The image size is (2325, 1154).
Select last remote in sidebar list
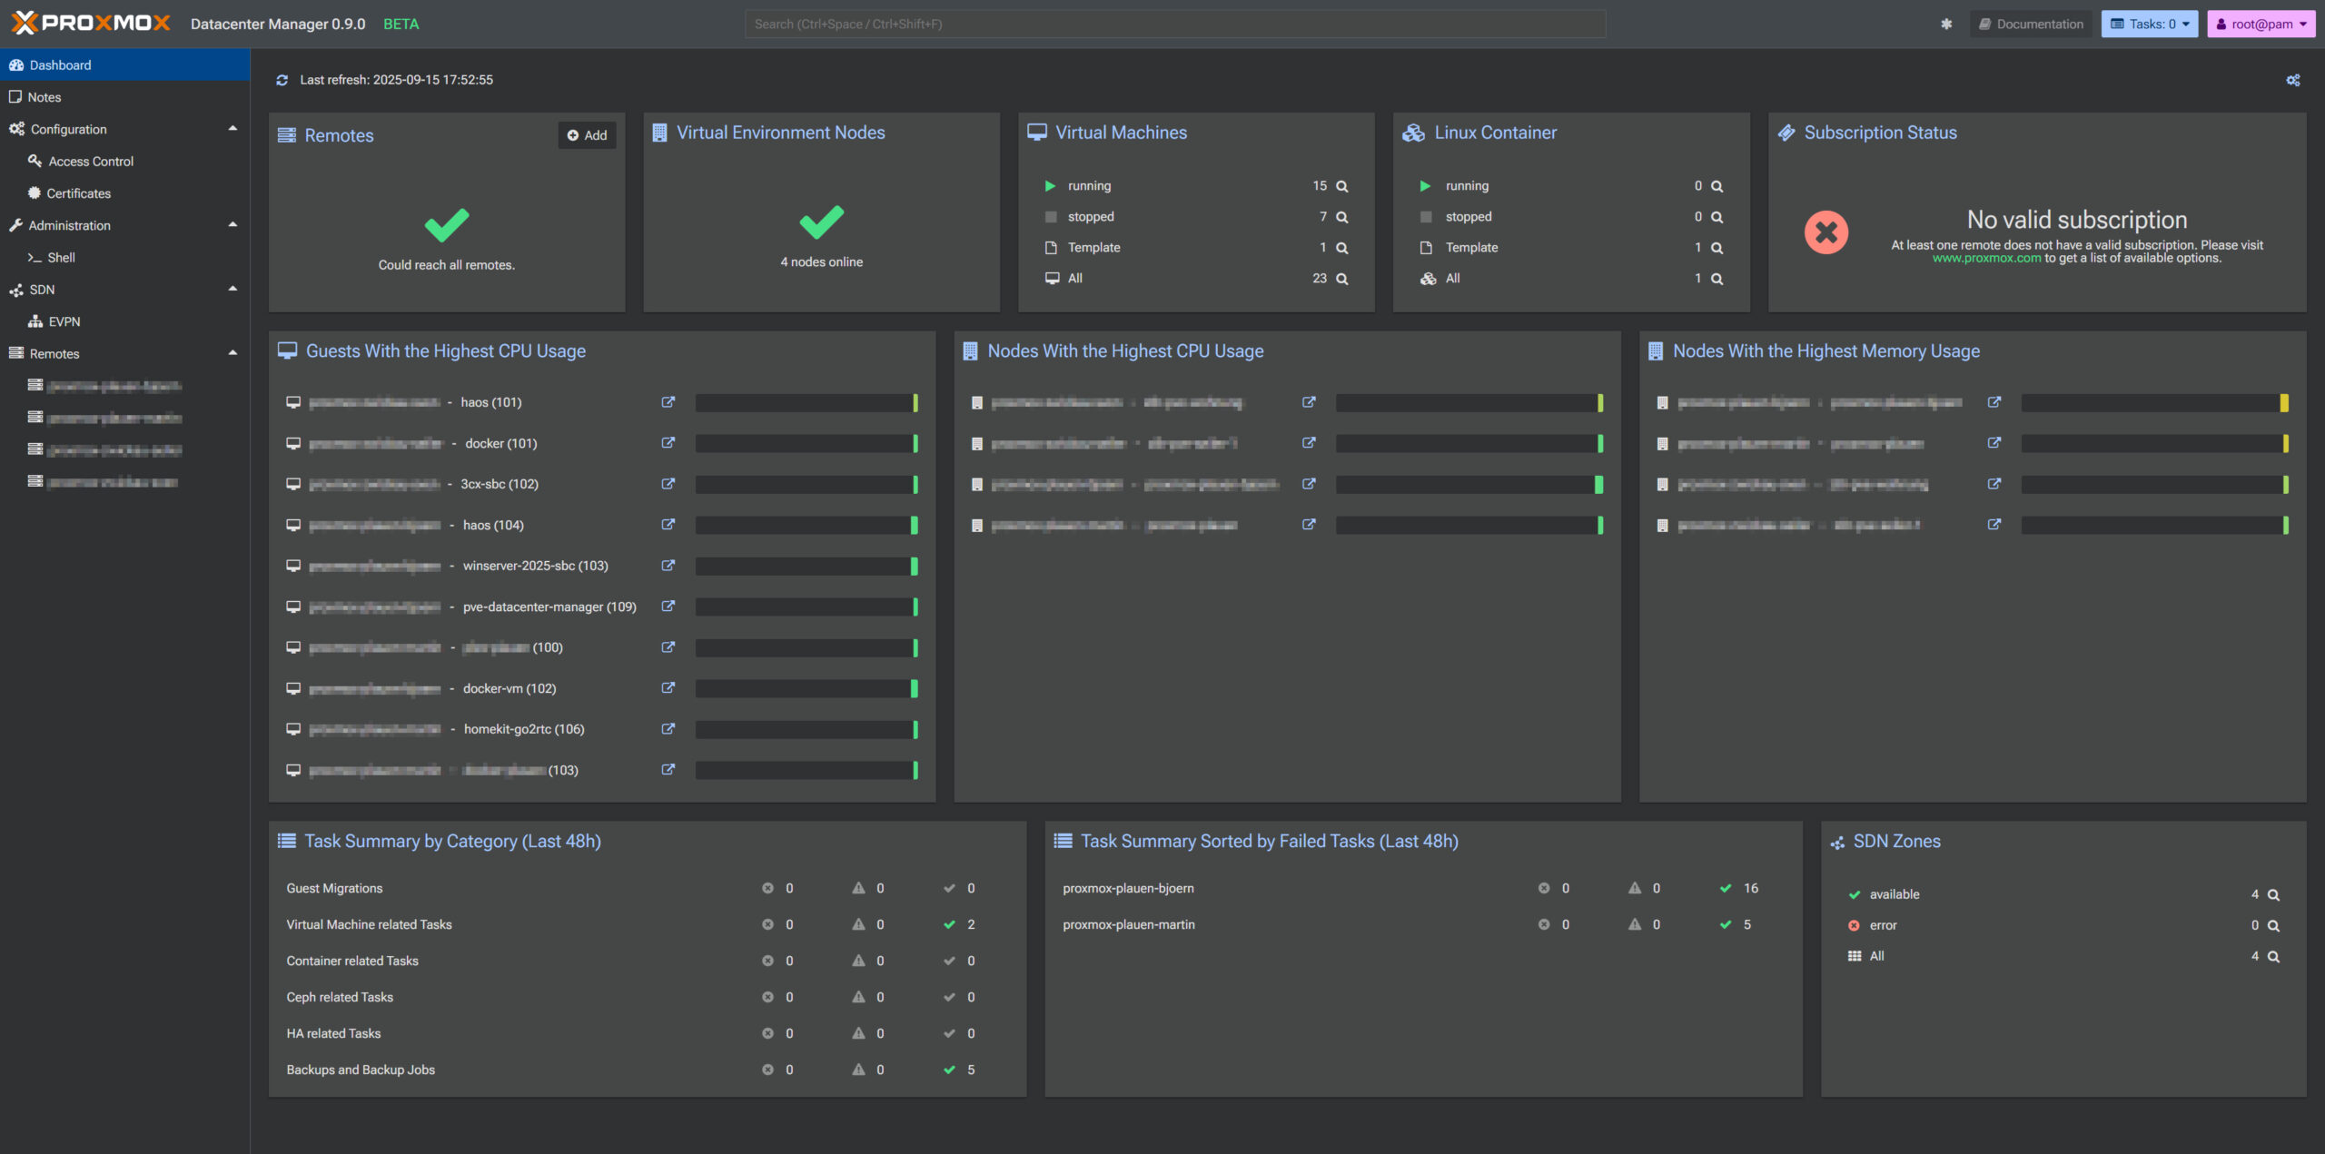[125, 482]
